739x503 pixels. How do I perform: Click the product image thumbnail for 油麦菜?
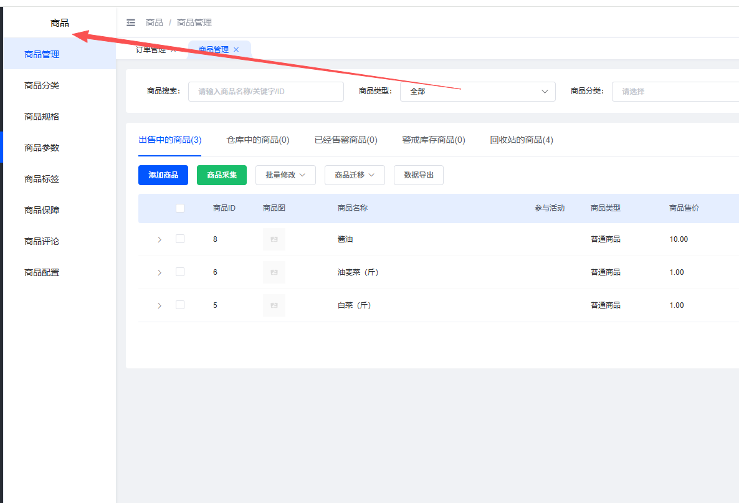274,272
